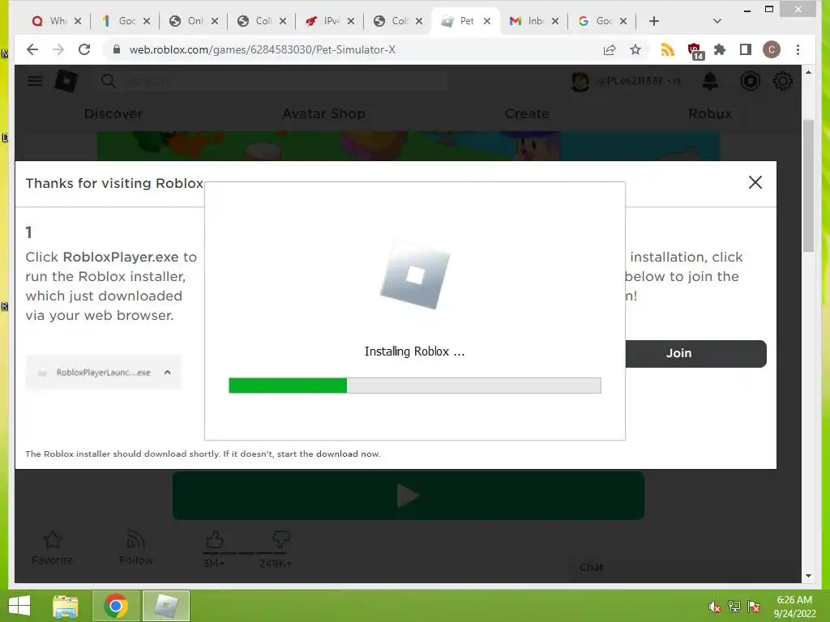The height and width of the screenshot is (622, 830).
Task: Open the Discover section in Roblox nav
Action: (113, 113)
